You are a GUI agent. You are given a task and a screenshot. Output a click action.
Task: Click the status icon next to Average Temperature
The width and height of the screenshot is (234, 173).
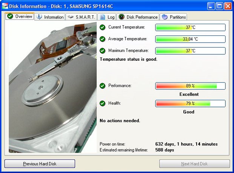[102, 39]
